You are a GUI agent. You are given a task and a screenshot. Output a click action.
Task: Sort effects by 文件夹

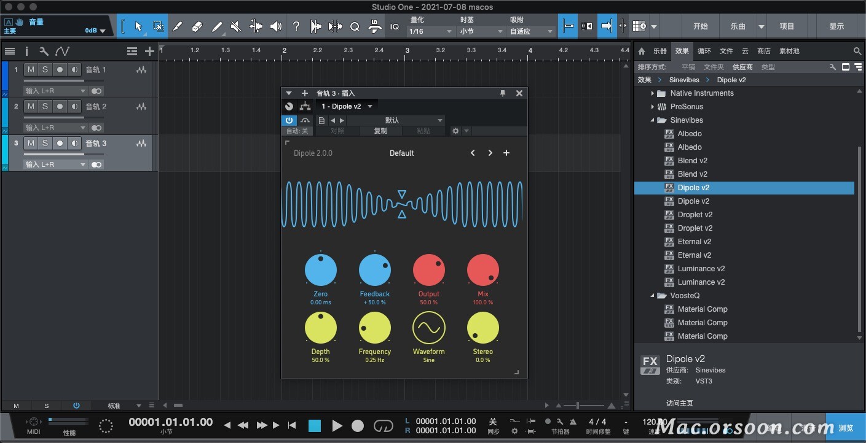point(714,67)
